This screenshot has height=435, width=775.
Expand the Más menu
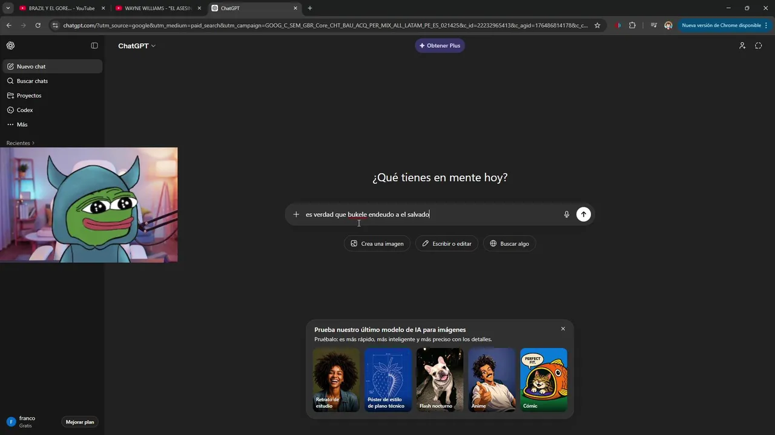[53, 124]
